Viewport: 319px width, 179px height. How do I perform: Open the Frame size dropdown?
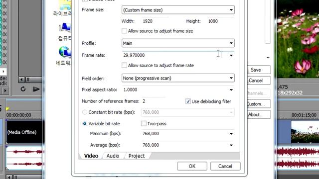click(178, 10)
